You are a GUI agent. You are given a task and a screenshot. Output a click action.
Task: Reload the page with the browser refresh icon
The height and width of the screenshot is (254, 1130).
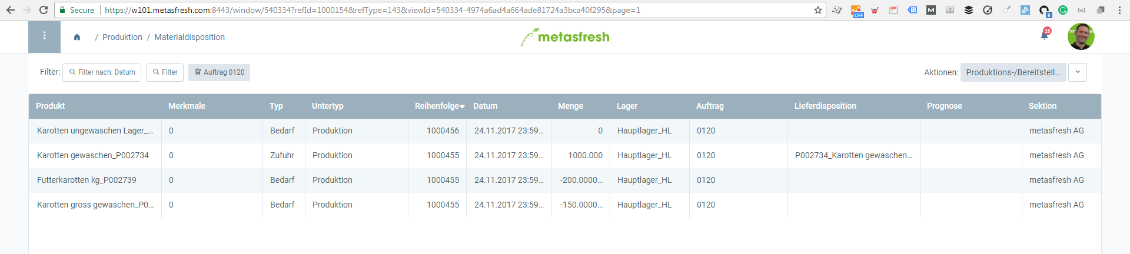[x=44, y=10]
